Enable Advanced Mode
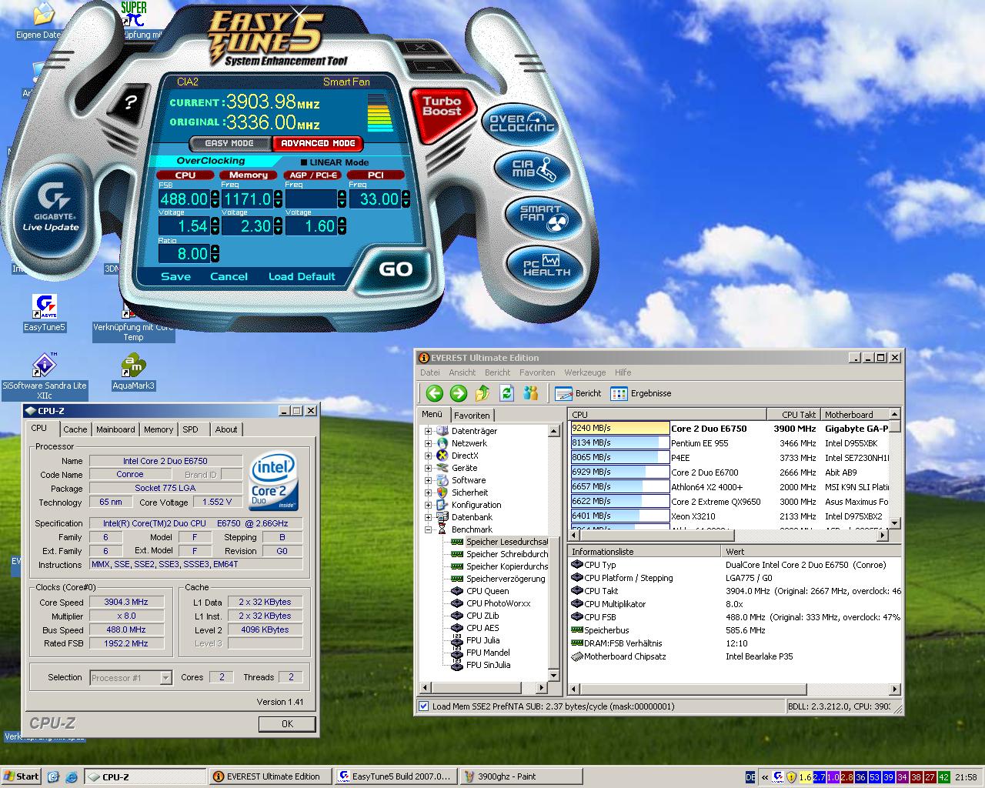Screen dimensions: 985x788 click(318, 143)
